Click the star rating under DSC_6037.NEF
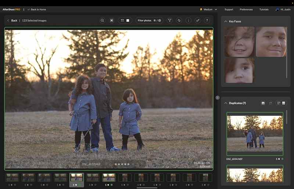The height and width of the screenshot is (189, 294). tap(122, 164)
